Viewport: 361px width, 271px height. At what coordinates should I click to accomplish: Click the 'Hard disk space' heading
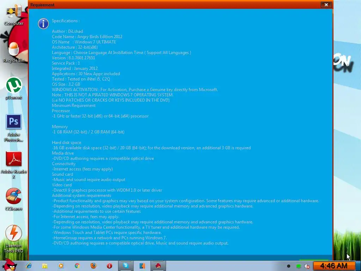click(x=67, y=143)
